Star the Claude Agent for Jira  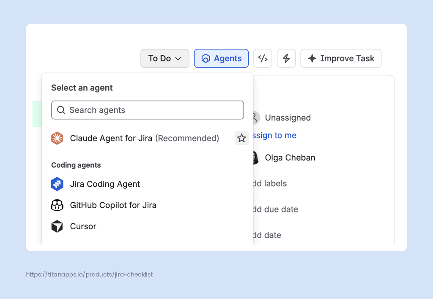pos(241,138)
